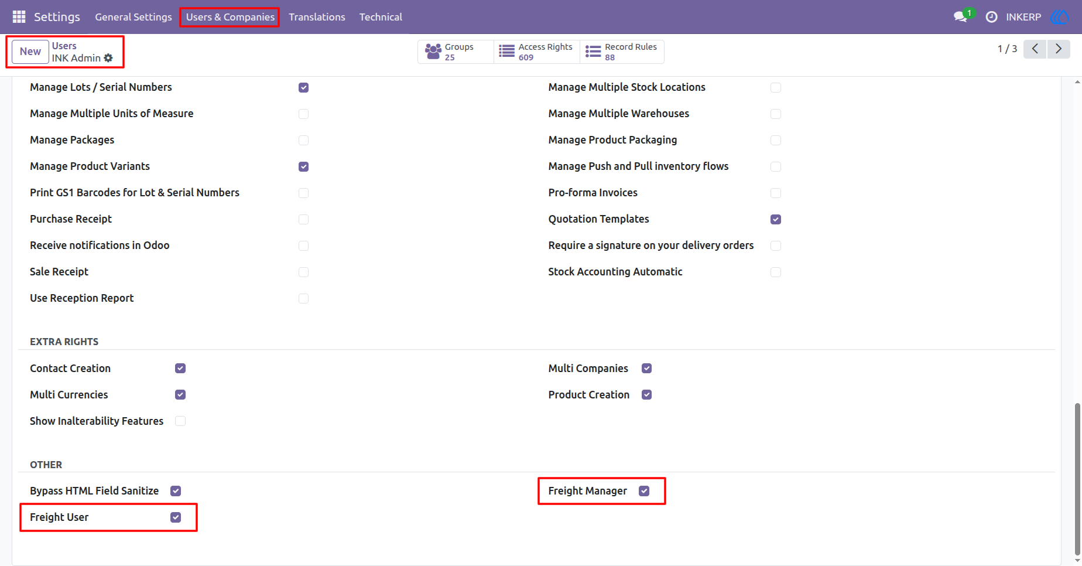The image size is (1082, 566).
Task: Enable Require a signature on delivery orders
Action: 776,246
